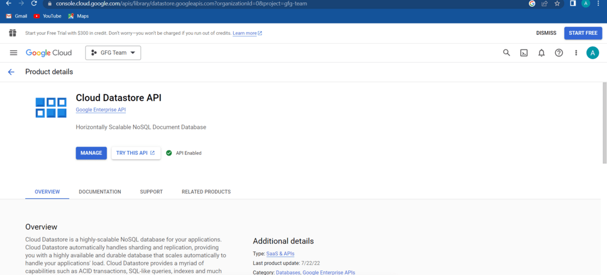This screenshot has height=275, width=607.
Task: Open the help question mark icon
Action: pos(559,53)
